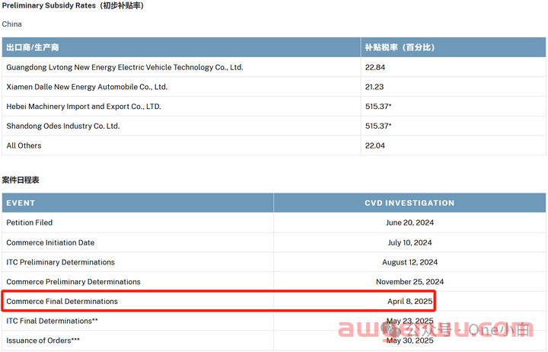Select the ITC Final Determinations** event
This screenshot has width=548, height=352.
[52, 321]
